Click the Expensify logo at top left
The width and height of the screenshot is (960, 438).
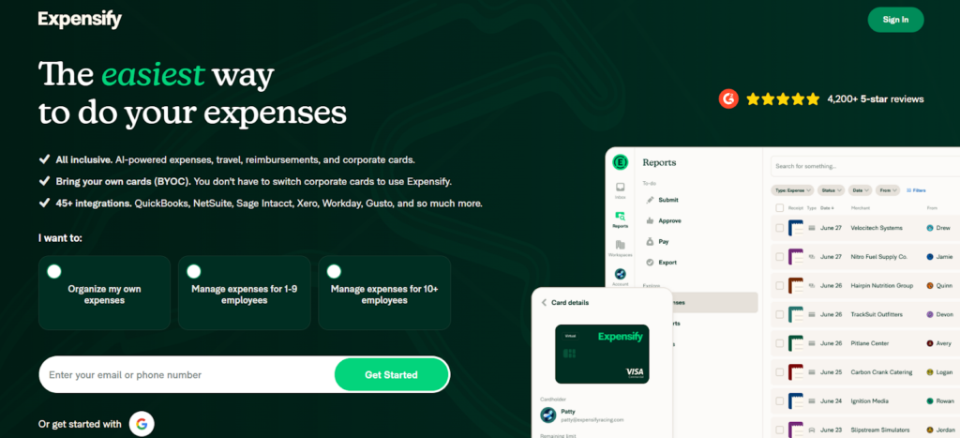(x=80, y=20)
